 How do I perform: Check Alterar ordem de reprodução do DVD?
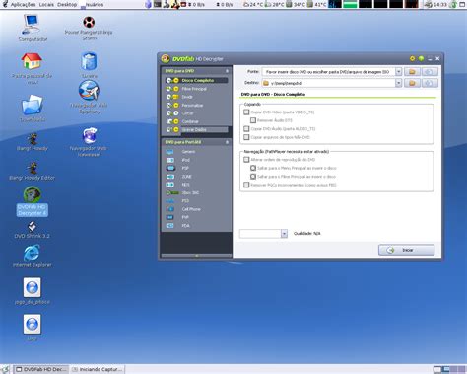246,160
